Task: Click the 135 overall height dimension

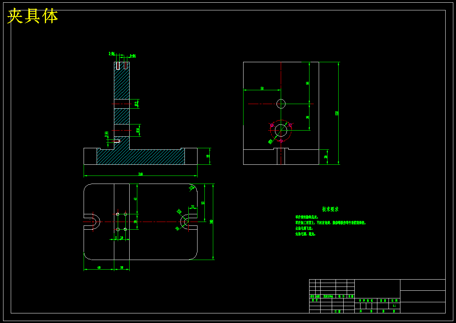Action: click(x=337, y=113)
